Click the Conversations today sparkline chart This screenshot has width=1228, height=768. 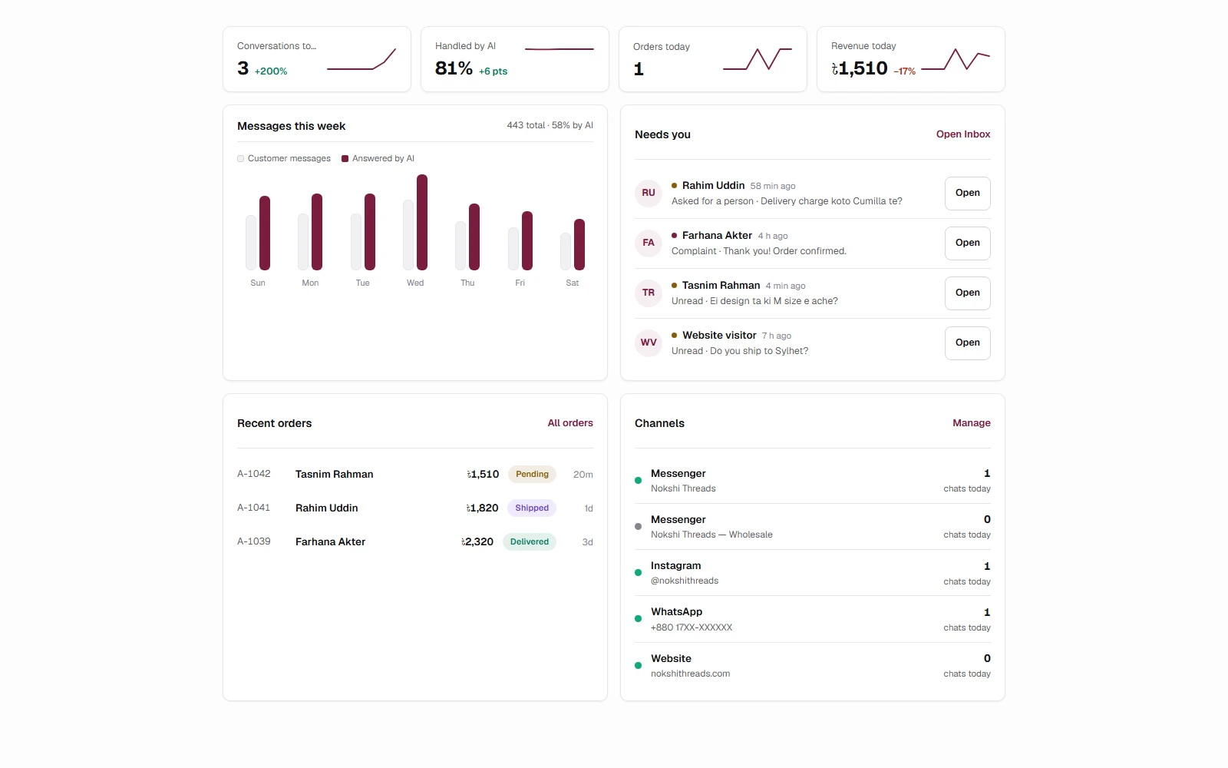[361, 59]
